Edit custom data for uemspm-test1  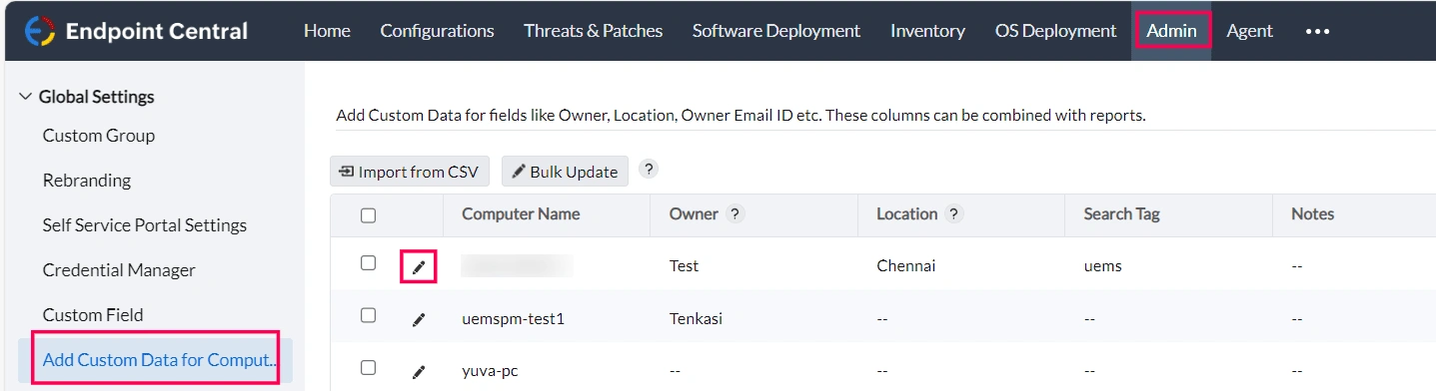click(419, 319)
